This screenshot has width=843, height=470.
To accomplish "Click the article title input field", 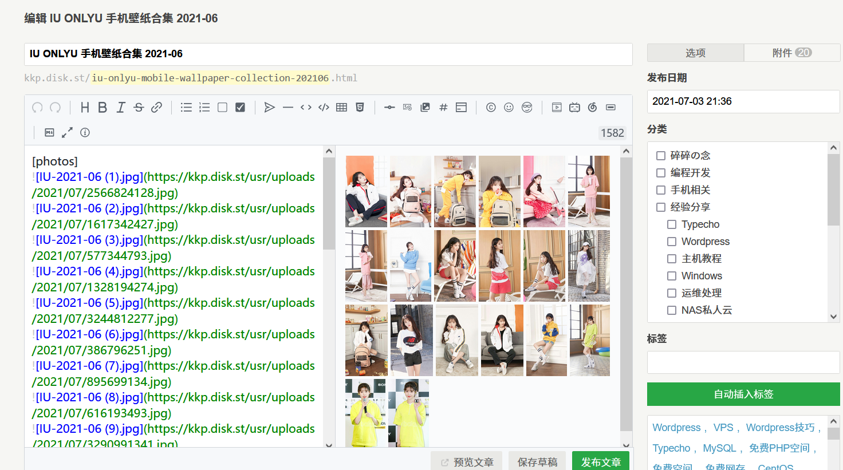I will pos(328,54).
